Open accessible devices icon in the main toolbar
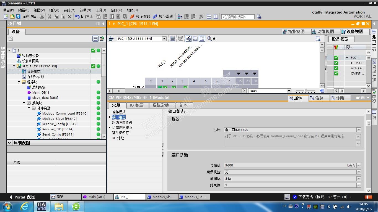 tap(180, 17)
